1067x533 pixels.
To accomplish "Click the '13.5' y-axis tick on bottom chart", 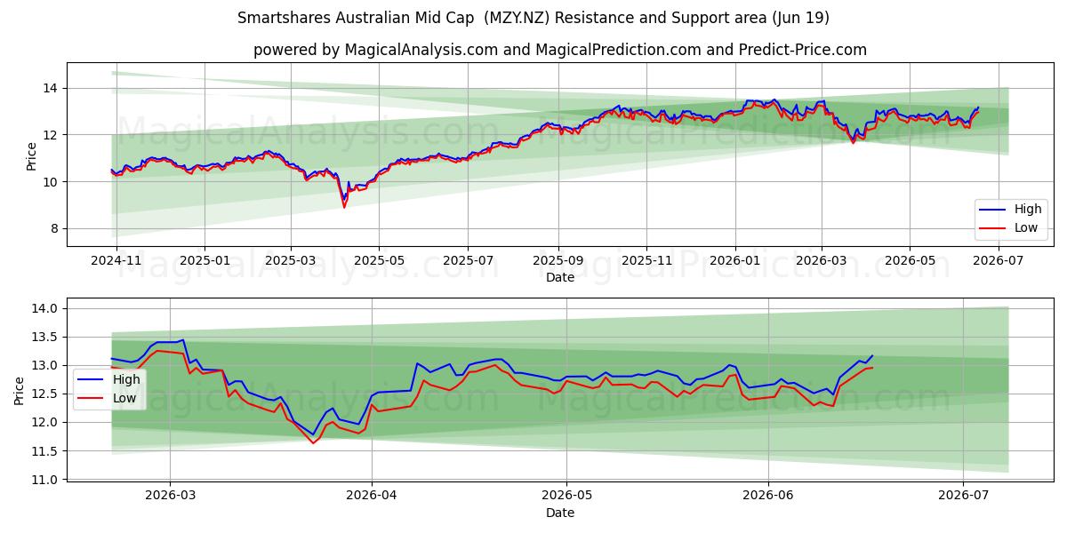I will tap(46, 337).
